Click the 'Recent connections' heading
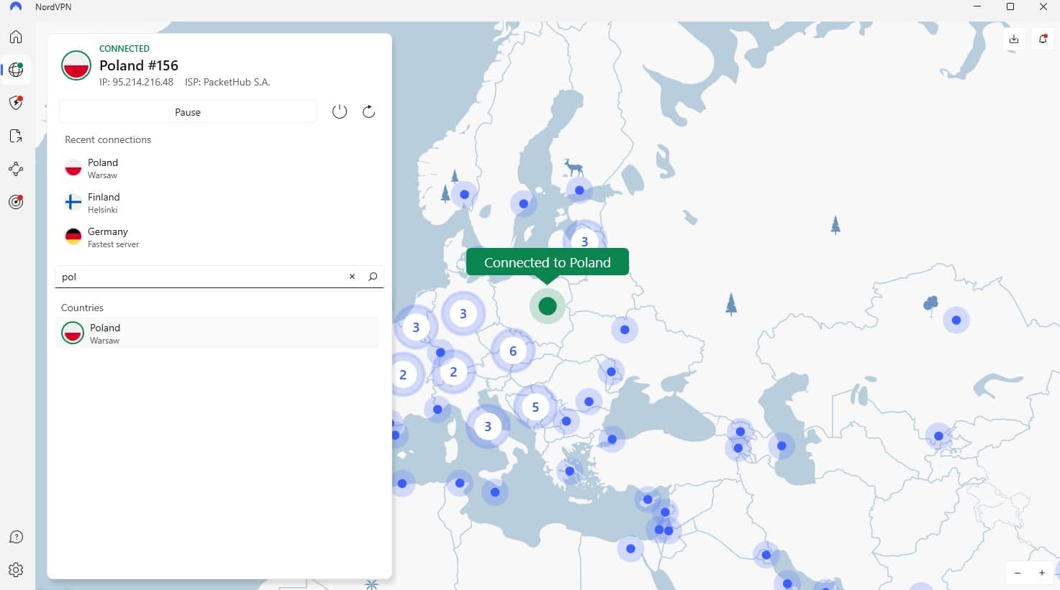 click(108, 139)
